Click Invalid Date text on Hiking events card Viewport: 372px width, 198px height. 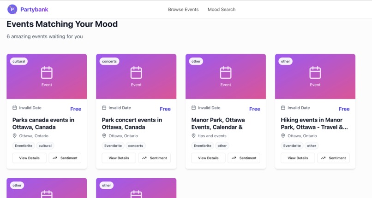coord(299,108)
